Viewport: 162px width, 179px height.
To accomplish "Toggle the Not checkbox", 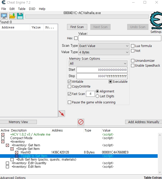I will [133, 51].
